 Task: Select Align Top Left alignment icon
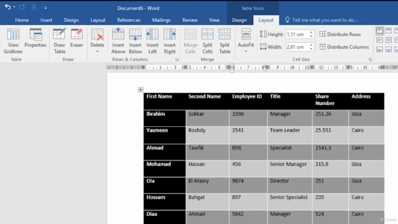tap(379, 31)
